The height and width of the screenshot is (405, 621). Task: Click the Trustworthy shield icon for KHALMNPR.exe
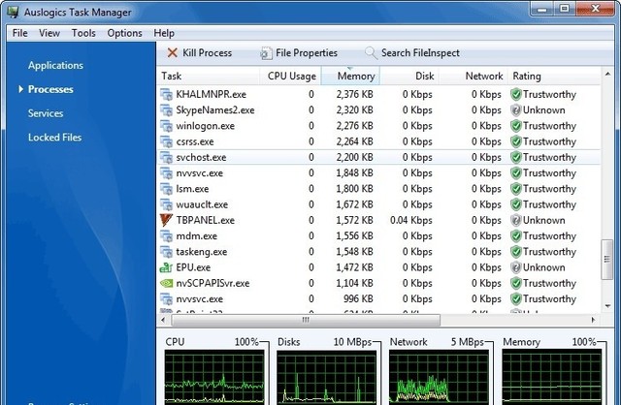(515, 94)
